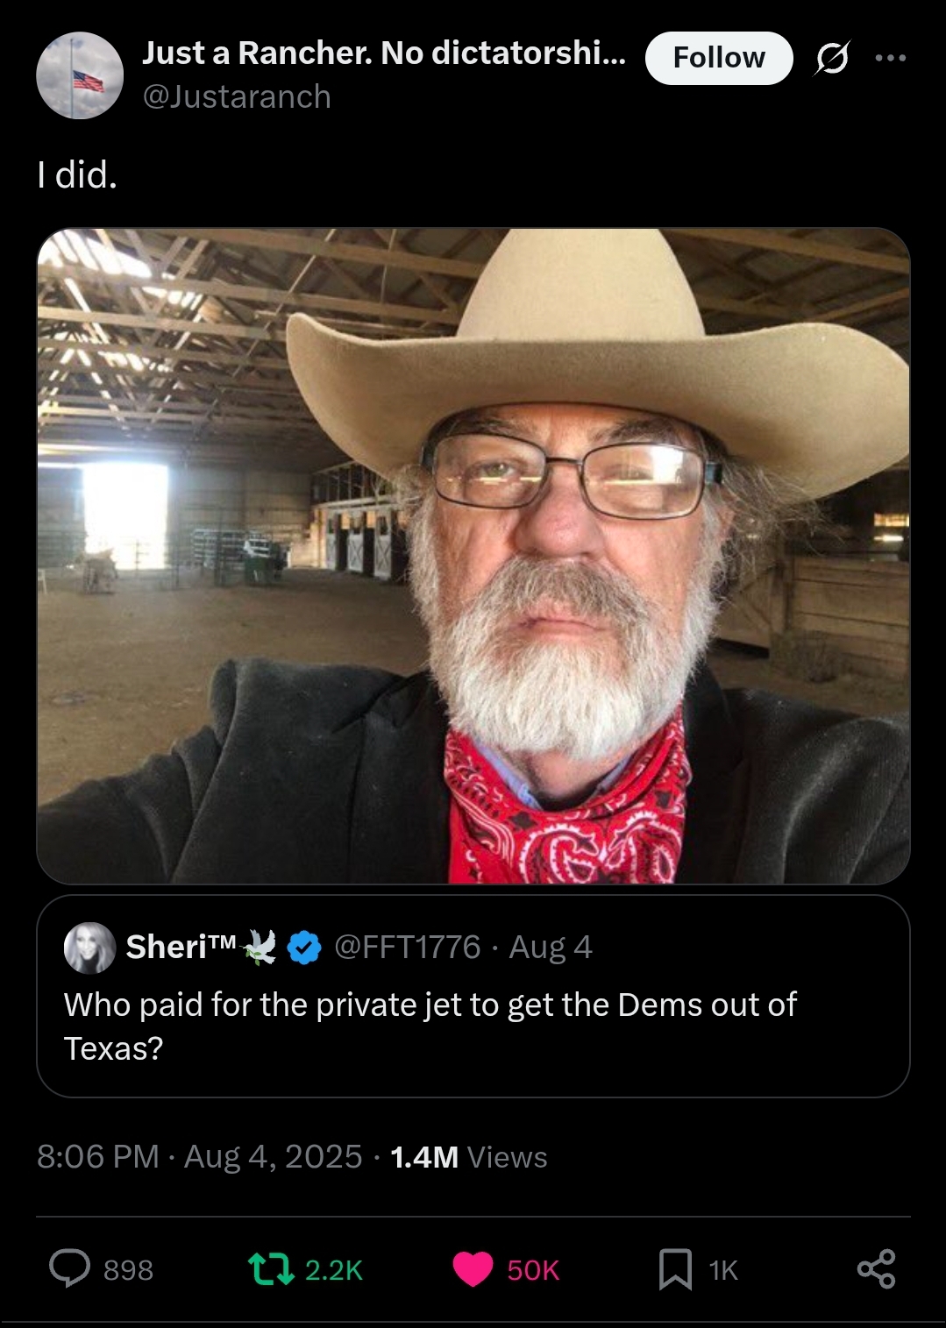Image resolution: width=946 pixels, height=1328 pixels.
Task: Open the three-dot more options menu
Action: [x=891, y=58]
